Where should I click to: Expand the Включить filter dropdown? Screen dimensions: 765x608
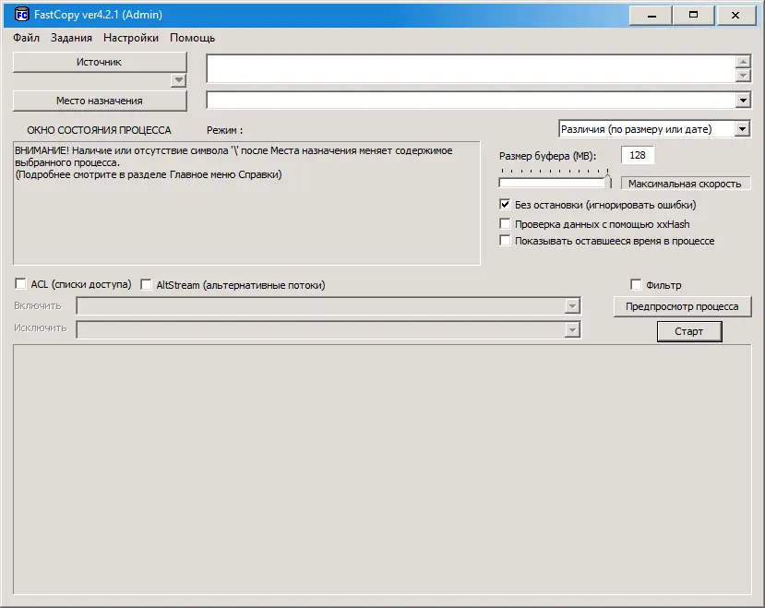572,306
